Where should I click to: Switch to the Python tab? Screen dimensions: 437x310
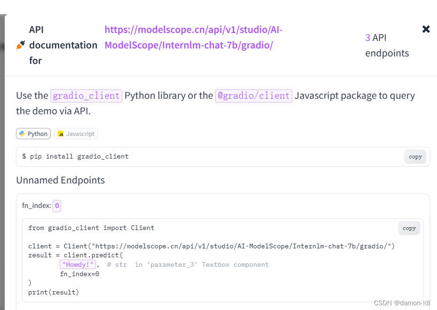coord(33,134)
